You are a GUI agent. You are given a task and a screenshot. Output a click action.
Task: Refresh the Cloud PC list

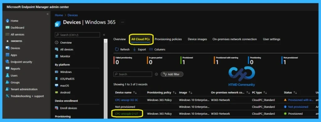point(123,49)
